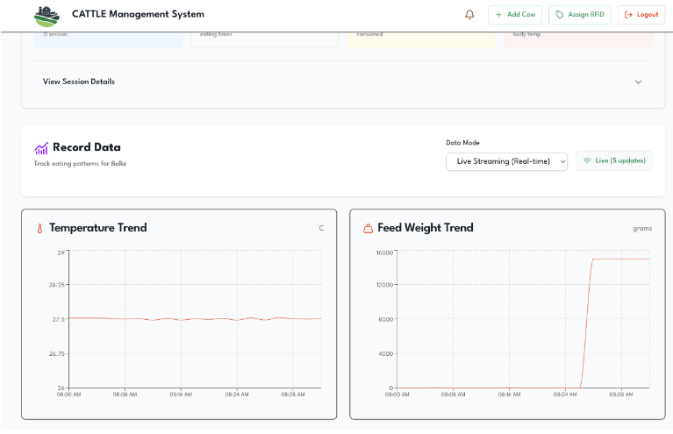This screenshot has height=434, width=673.
Task: Click the 4000 axis value on feed chart
Action: point(385,354)
